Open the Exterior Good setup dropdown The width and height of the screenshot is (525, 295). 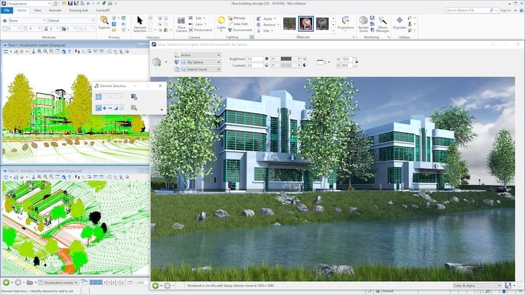click(x=200, y=69)
